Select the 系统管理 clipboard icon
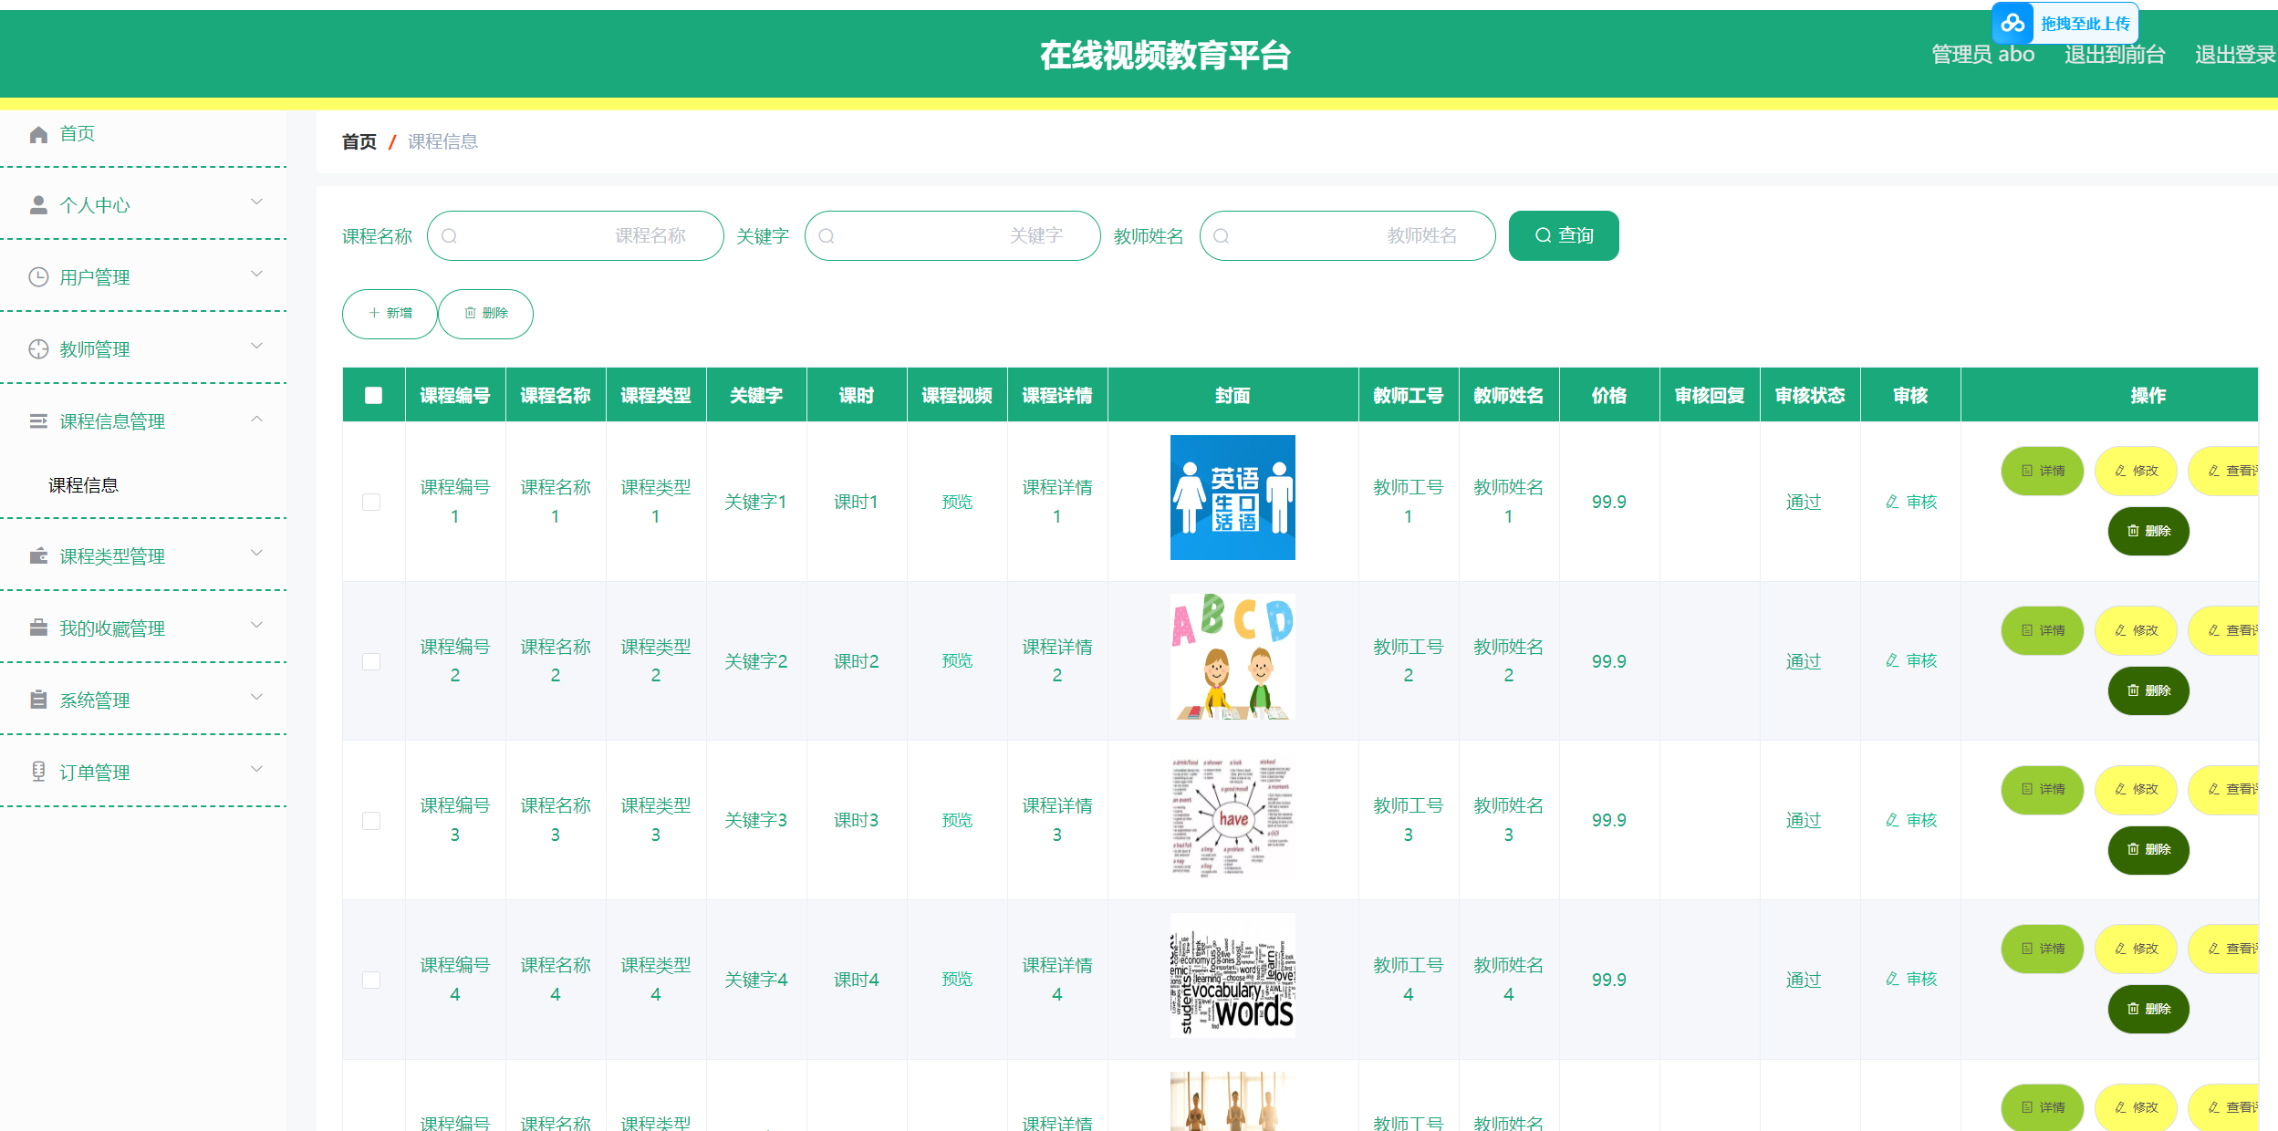2278x1131 pixels. tap(38, 699)
